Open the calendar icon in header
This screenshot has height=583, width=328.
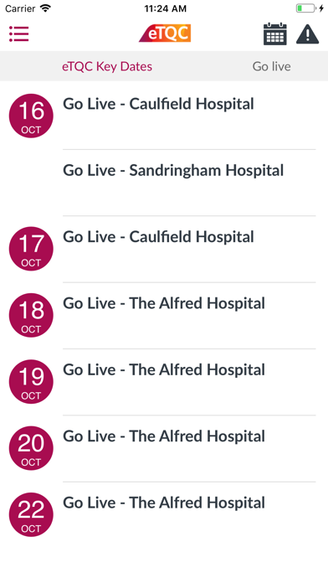(275, 34)
